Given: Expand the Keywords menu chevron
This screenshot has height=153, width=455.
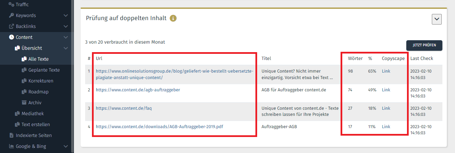Looking at the screenshot, I should coord(66,15).
